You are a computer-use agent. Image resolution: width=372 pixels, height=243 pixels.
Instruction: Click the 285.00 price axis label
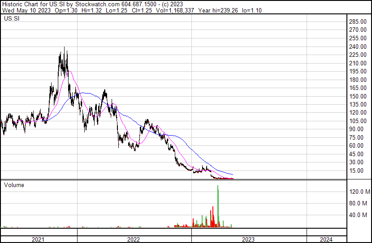(x=359, y=22)
